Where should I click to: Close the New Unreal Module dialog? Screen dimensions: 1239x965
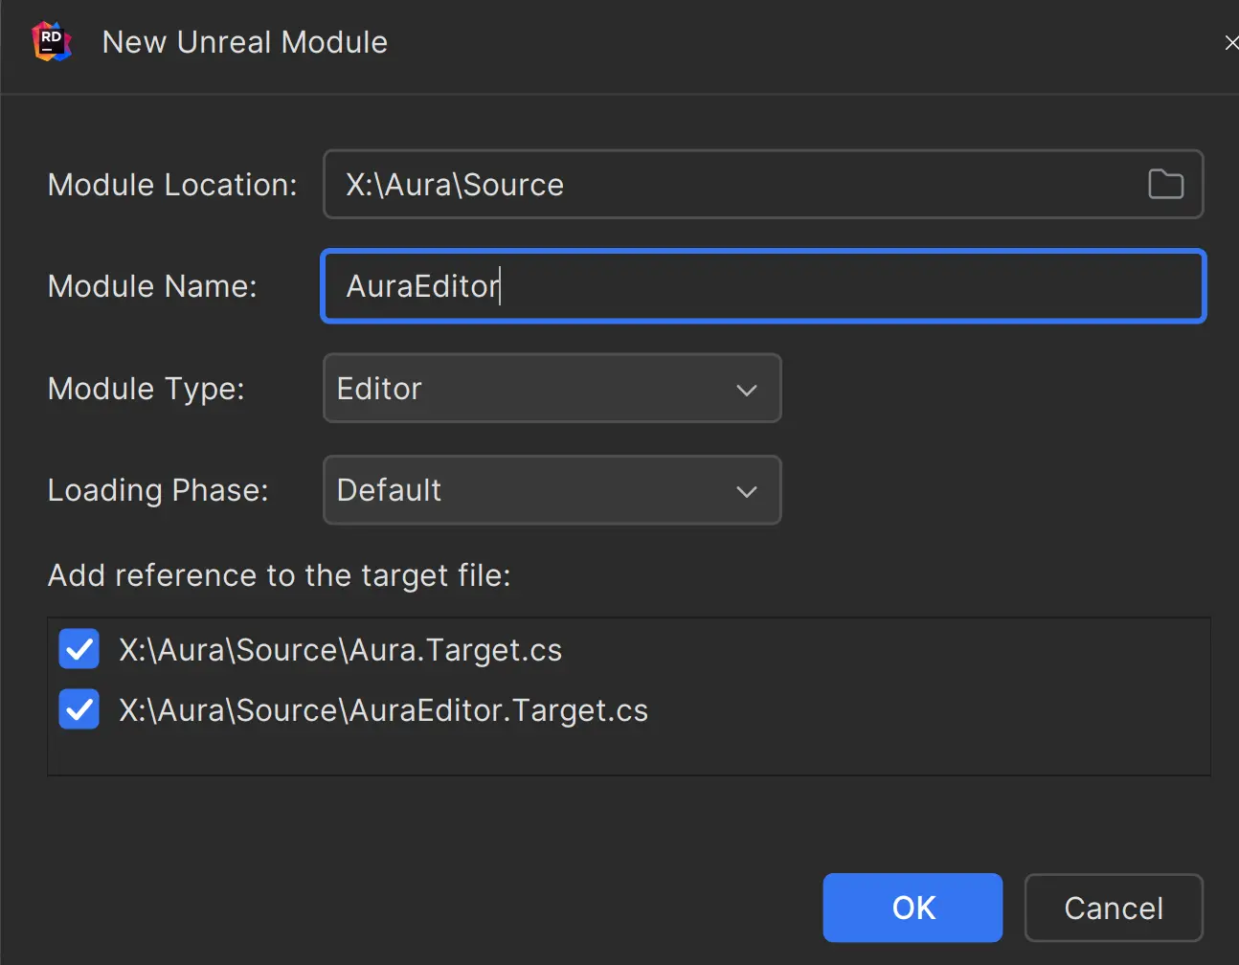pyautogui.click(x=1230, y=43)
